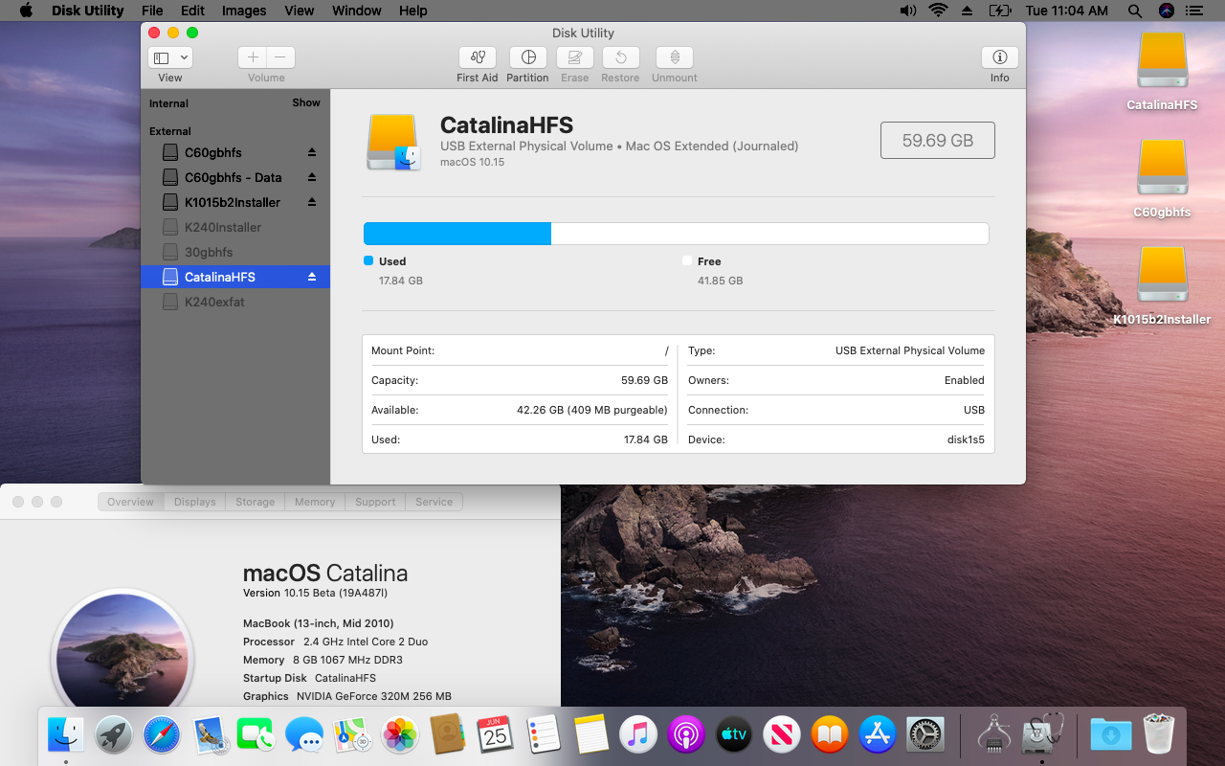Click the Restore toolbar icon
Image resolution: width=1225 pixels, height=766 pixels.
[x=620, y=57]
